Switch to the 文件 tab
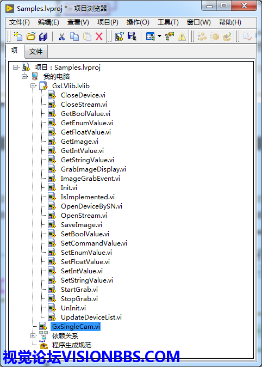This screenshot has width=262, height=367. click(36, 52)
